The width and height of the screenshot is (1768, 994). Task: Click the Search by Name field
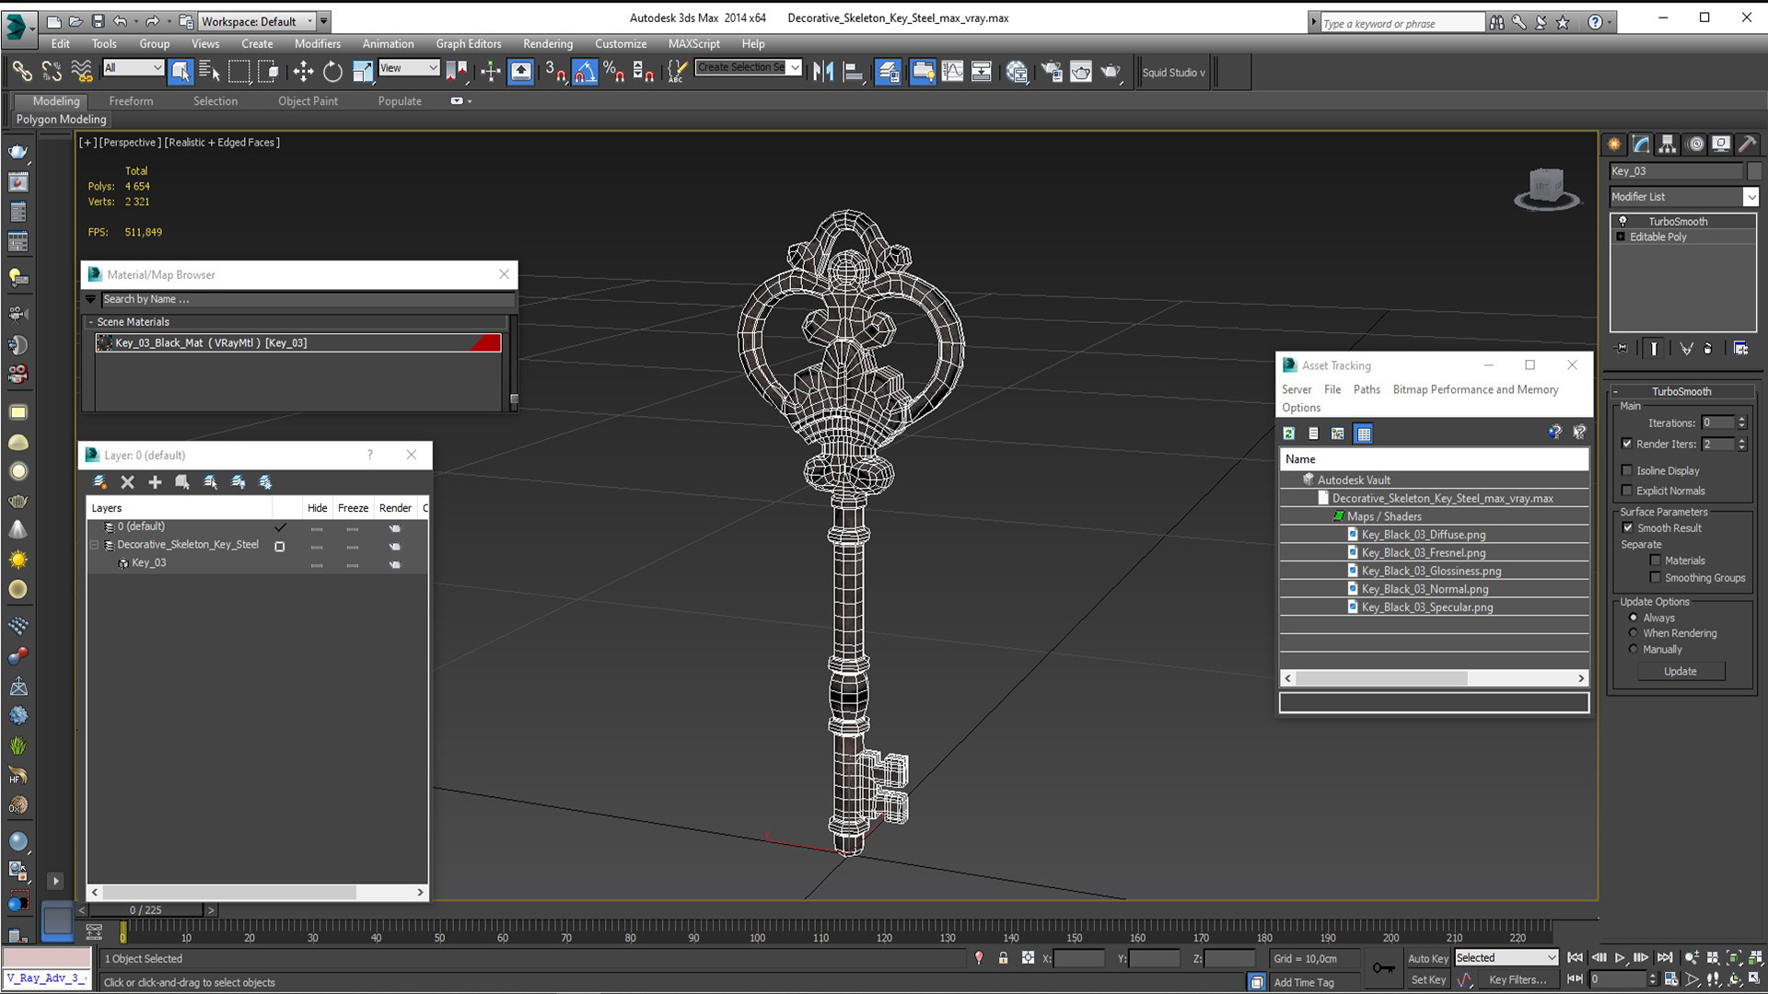(308, 299)
